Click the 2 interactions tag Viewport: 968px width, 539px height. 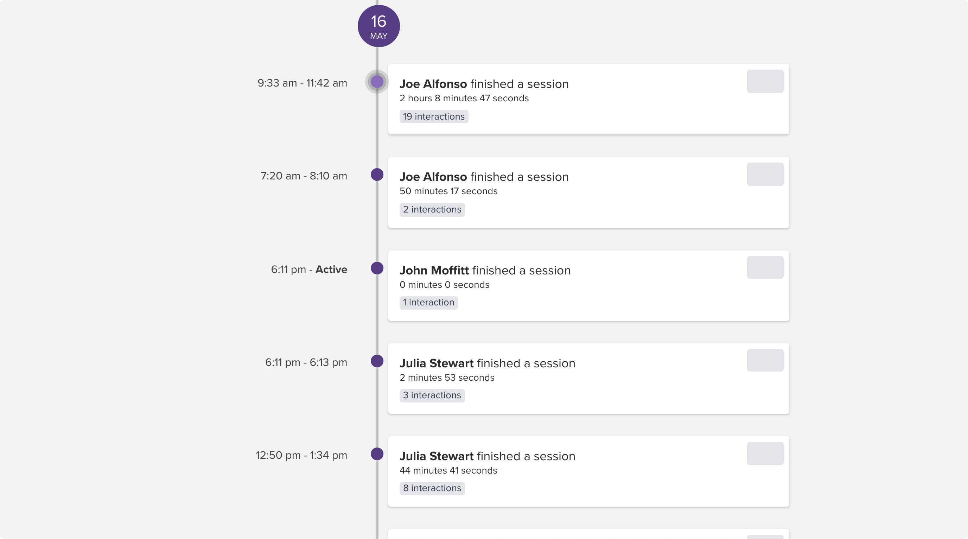coord(432,209)
